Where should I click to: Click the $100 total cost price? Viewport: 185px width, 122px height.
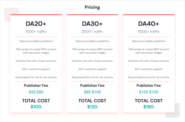point(36,107)
